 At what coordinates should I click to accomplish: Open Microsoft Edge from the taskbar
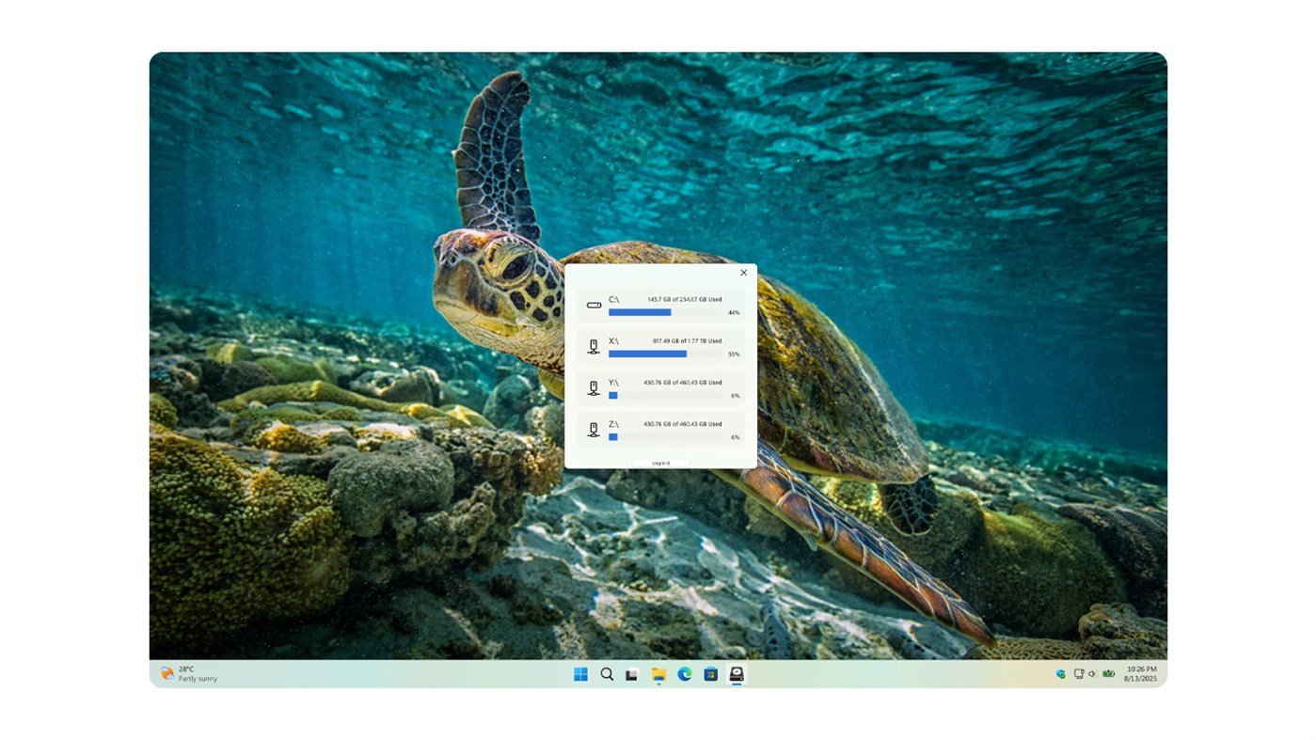point(684,673)
